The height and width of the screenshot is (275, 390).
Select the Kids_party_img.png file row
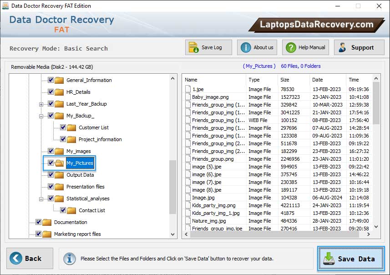pos(277,205)
